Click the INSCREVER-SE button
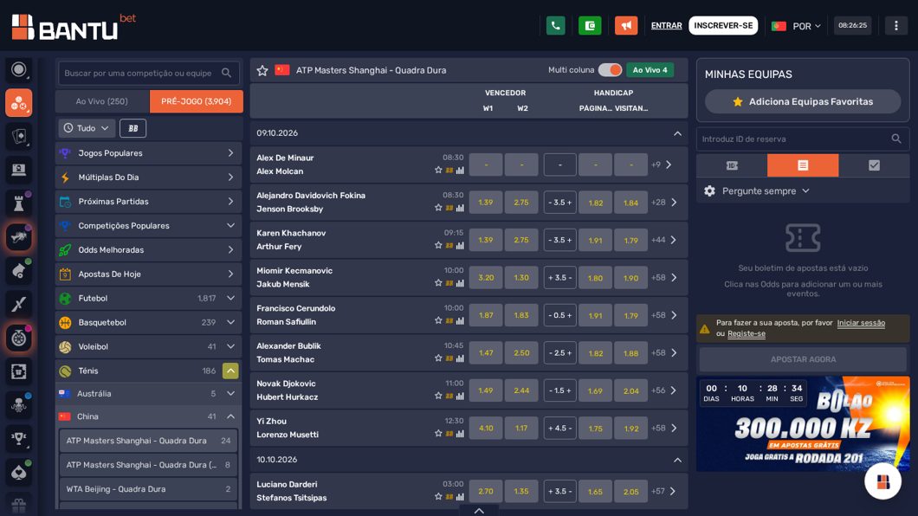918x516 pixels. pyautogui.click(x=723, y=26)
